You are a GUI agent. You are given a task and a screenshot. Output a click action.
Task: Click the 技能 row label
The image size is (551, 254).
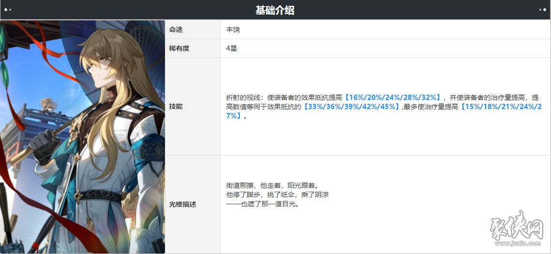176,107
